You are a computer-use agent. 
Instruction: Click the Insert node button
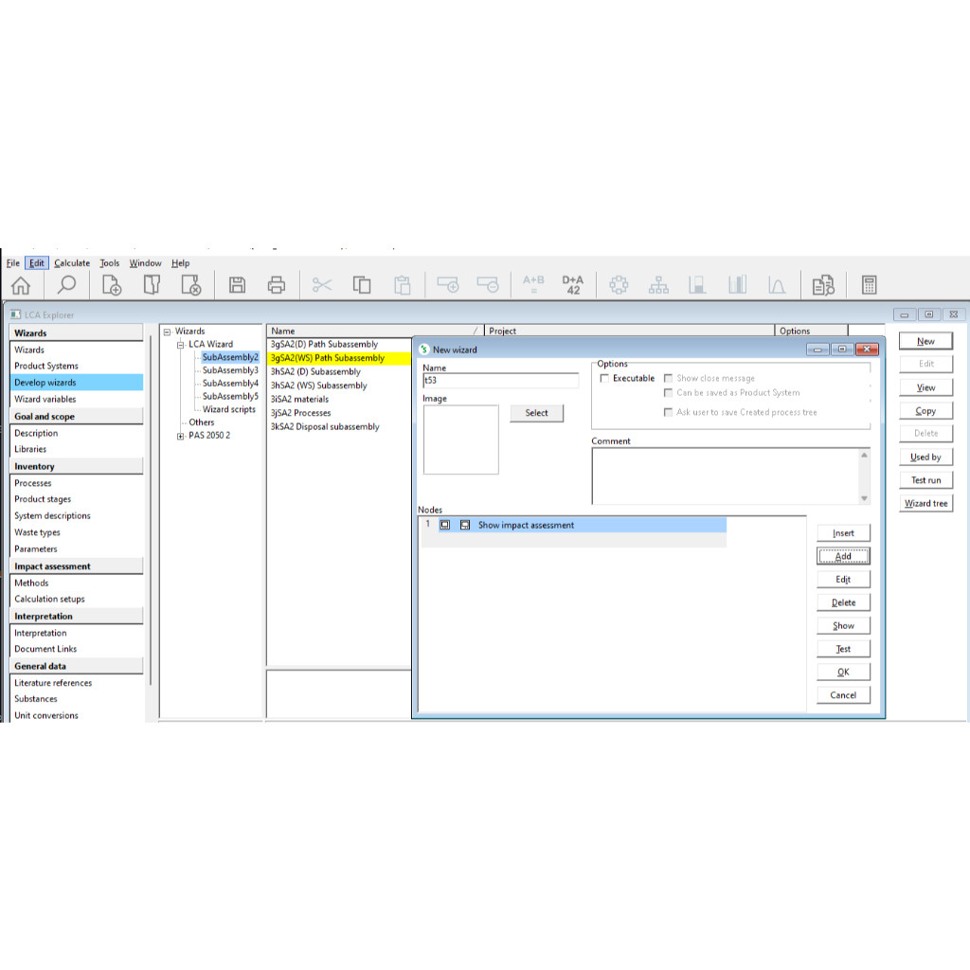(x=843, y=533)
